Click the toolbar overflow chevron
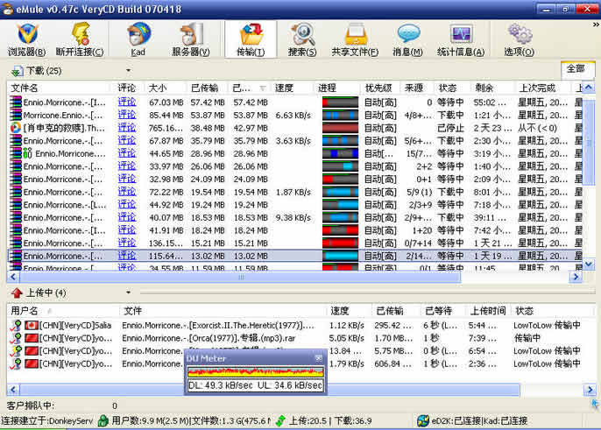 tap(596, 25)
